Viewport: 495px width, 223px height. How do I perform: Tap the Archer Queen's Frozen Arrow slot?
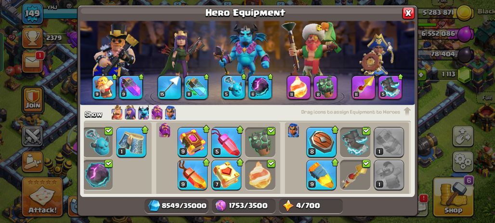click(169, 88)
